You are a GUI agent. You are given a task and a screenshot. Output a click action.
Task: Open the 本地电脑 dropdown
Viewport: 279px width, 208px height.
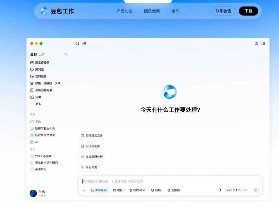[100, 190]
